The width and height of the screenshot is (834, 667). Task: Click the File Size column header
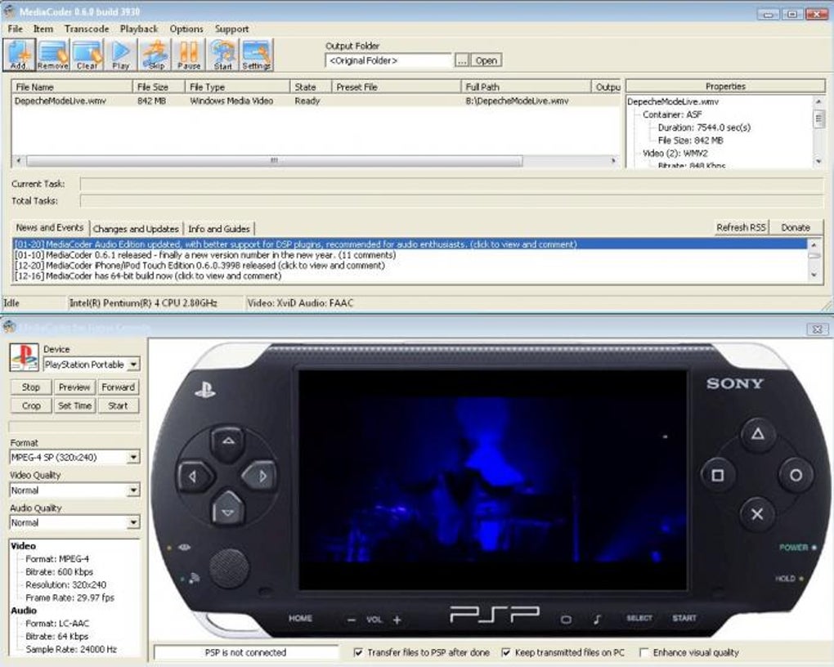click(x=159, y=87)
